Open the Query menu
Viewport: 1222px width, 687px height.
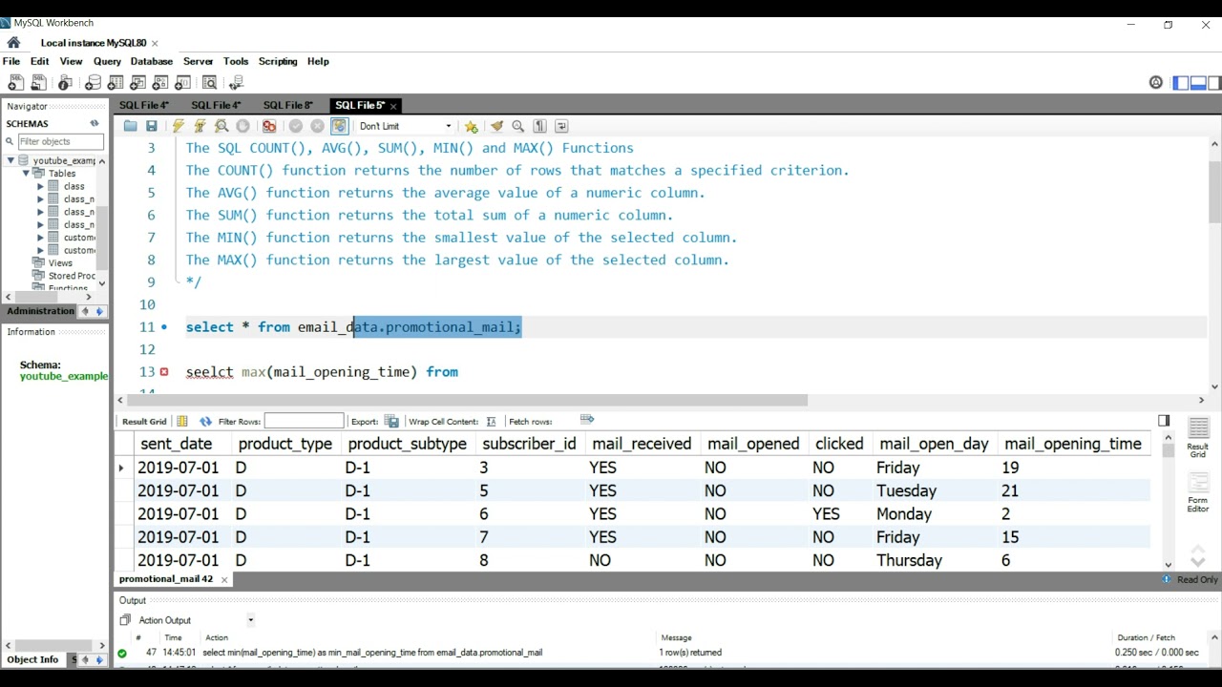(107, 61)
